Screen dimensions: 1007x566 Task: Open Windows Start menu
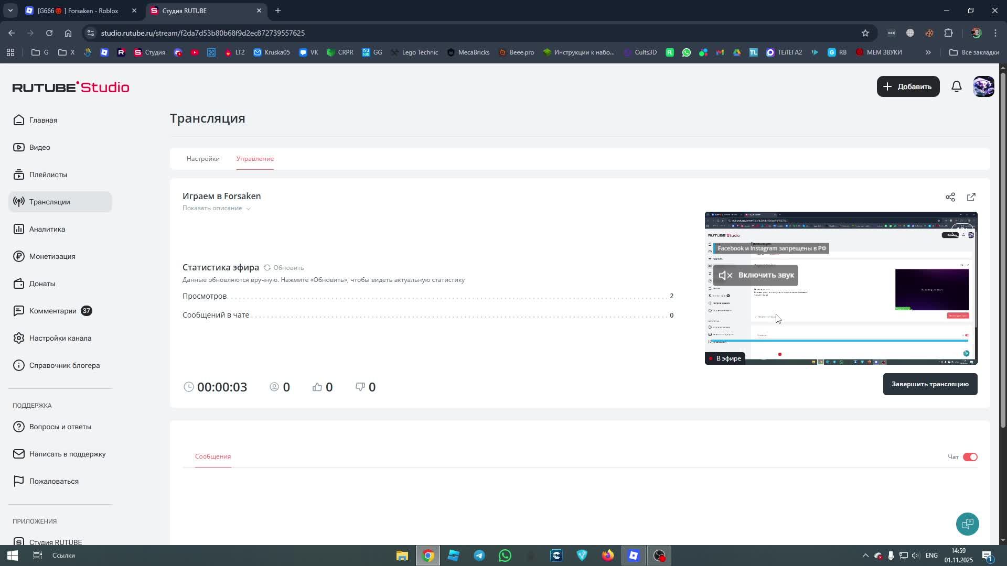coord(13,556)
